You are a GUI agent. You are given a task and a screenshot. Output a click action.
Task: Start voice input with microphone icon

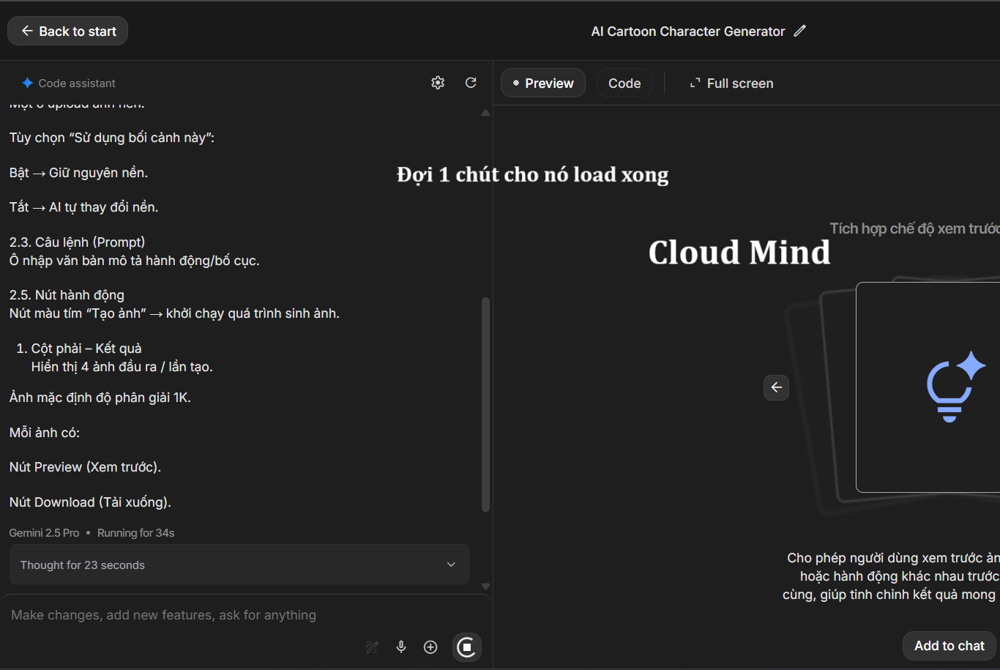click(401, 647)
